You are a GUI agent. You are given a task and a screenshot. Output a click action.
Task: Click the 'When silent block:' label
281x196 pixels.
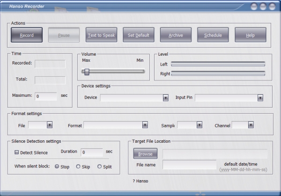(x=32, y=166)
